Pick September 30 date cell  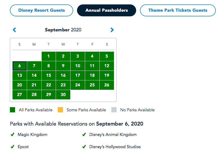pyautogui.click(x=63, y=95)
